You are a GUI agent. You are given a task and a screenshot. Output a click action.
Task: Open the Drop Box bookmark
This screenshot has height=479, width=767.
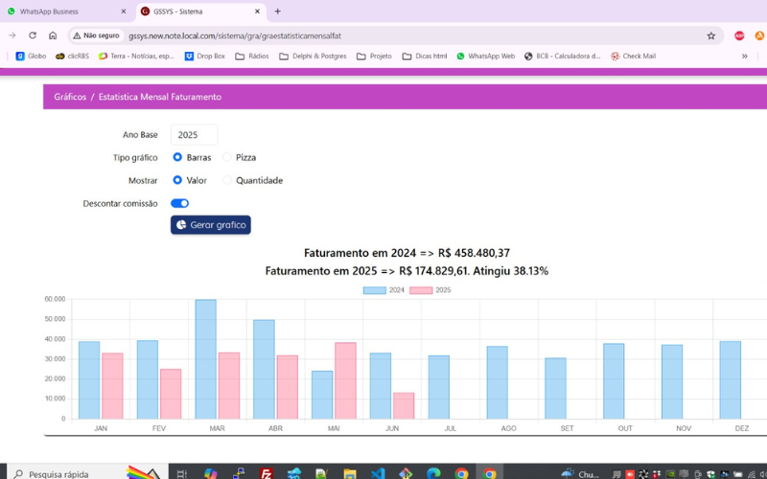(204, 57)
